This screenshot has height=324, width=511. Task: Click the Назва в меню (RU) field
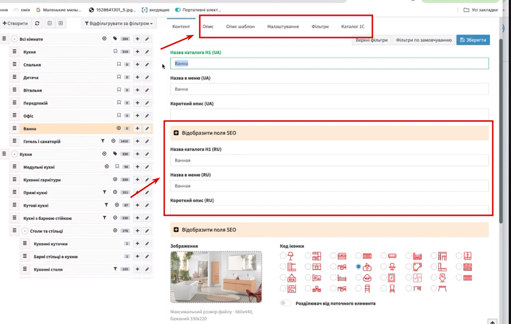point(329,186)
